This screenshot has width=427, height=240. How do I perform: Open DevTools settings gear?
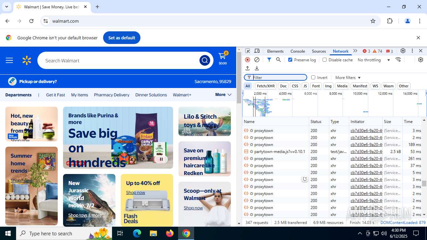tap(403, 51)
